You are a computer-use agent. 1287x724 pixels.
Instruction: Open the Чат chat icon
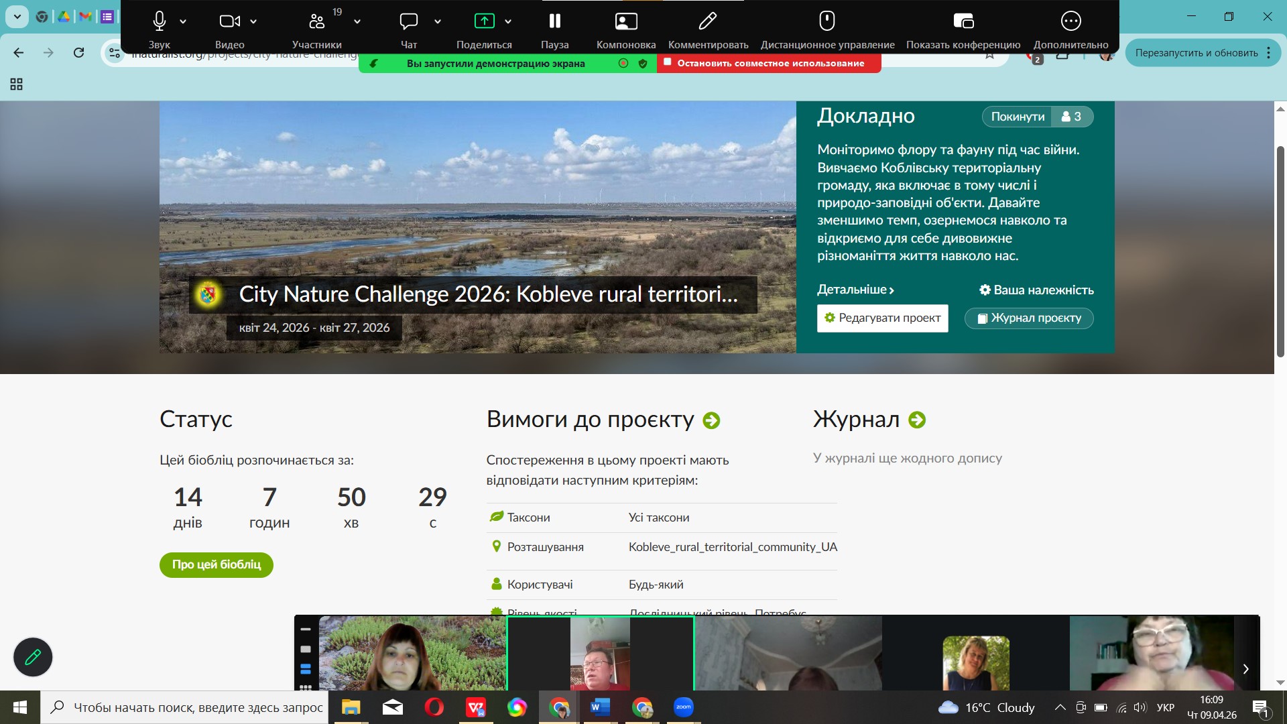[408, 21]
